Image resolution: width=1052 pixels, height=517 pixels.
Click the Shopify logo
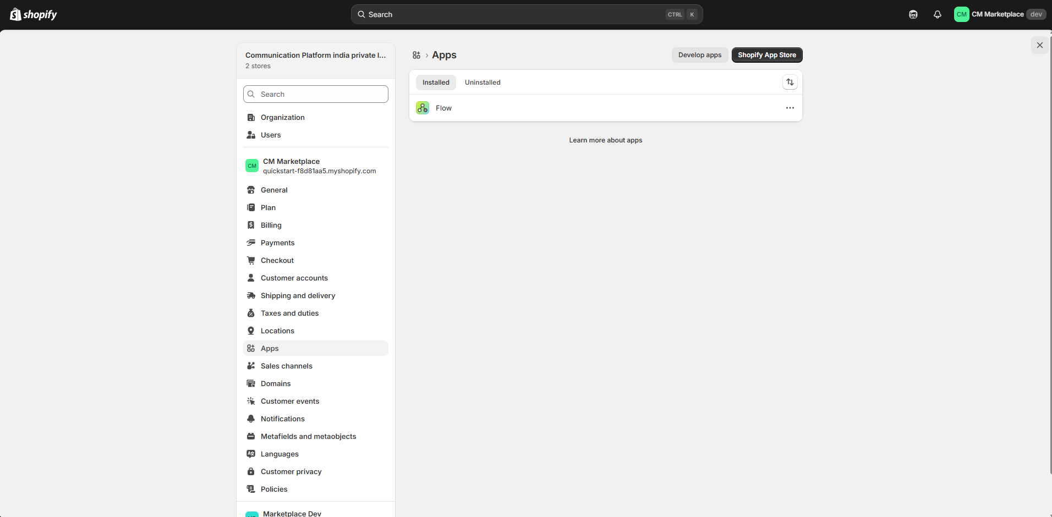tap(34, 14)
